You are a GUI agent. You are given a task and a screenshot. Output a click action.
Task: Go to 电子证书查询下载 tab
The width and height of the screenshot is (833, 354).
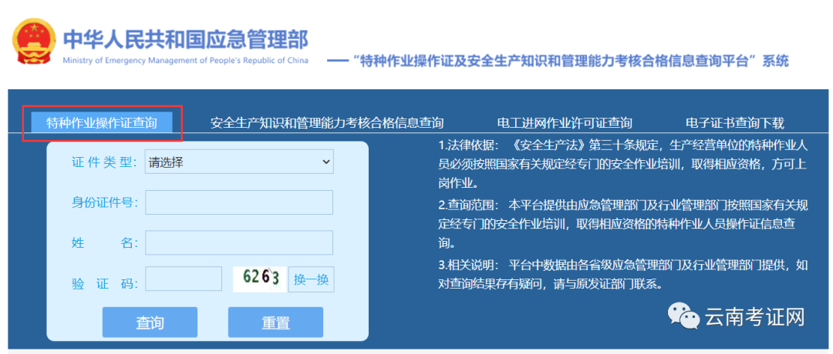point(734,123)
